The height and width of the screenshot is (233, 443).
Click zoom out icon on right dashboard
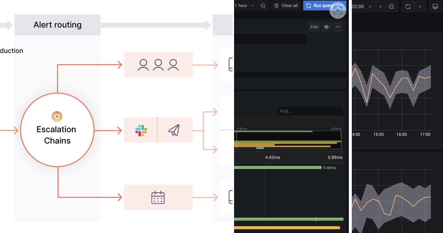(x=391, y=6)
